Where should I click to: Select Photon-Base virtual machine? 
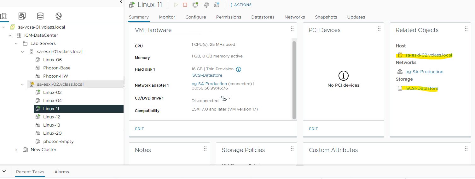57,68
